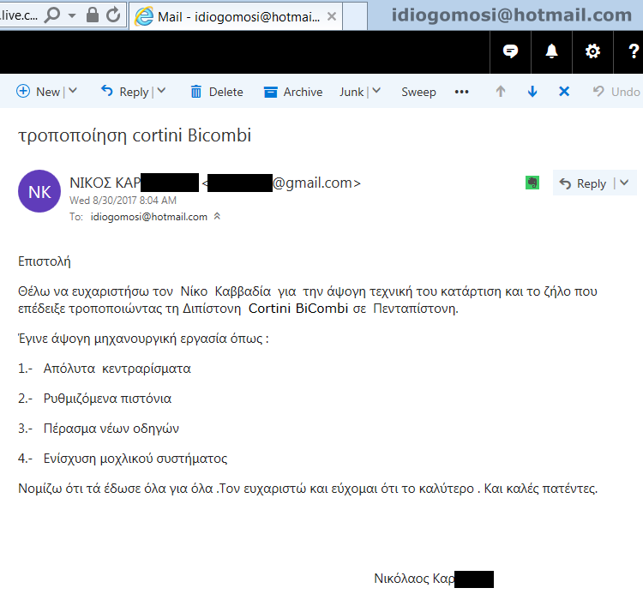Click the NK sender avatar
The width and height of the screenshot is (643, 600).
pyautogui.click(x=39, y=191)
